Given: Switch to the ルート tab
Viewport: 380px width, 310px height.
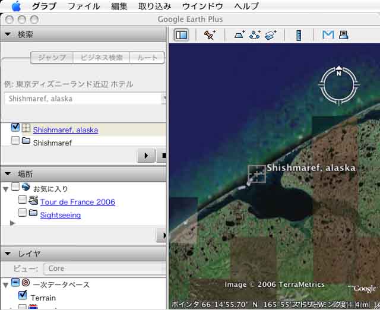Looking at the screenshot, I should [x=147, y=58].
